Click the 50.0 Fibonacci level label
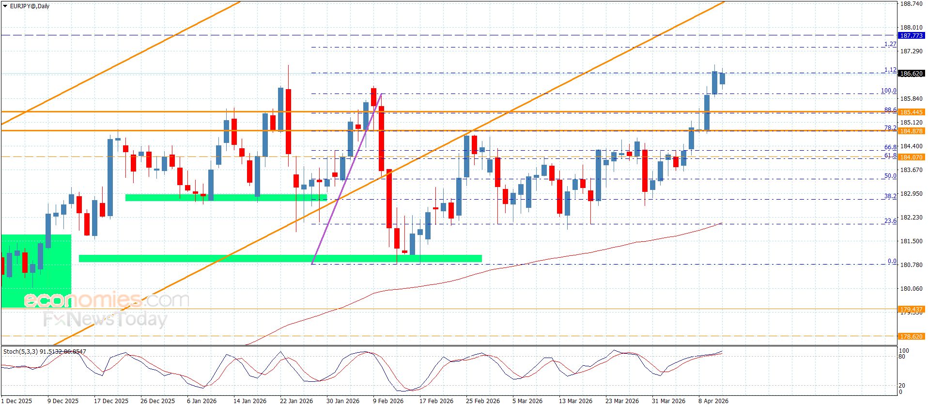This screenshot has width=928, height=407. coord(890,176)
